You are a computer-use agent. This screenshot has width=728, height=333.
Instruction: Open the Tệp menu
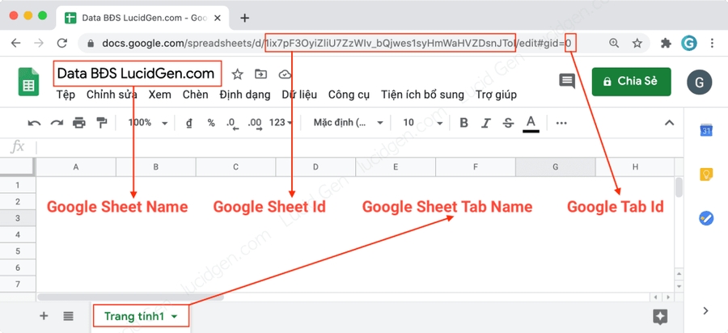pos(66,95)
